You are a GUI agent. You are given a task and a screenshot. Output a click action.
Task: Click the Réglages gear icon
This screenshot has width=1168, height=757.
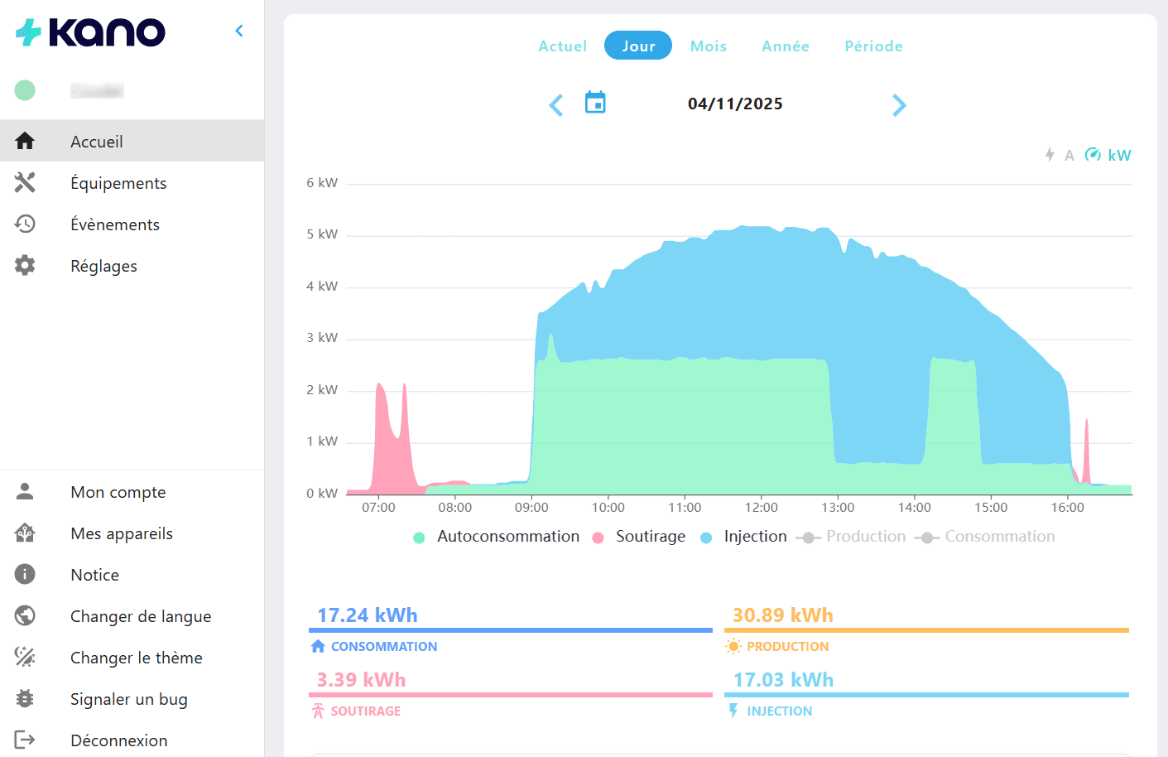pos(25,265)
